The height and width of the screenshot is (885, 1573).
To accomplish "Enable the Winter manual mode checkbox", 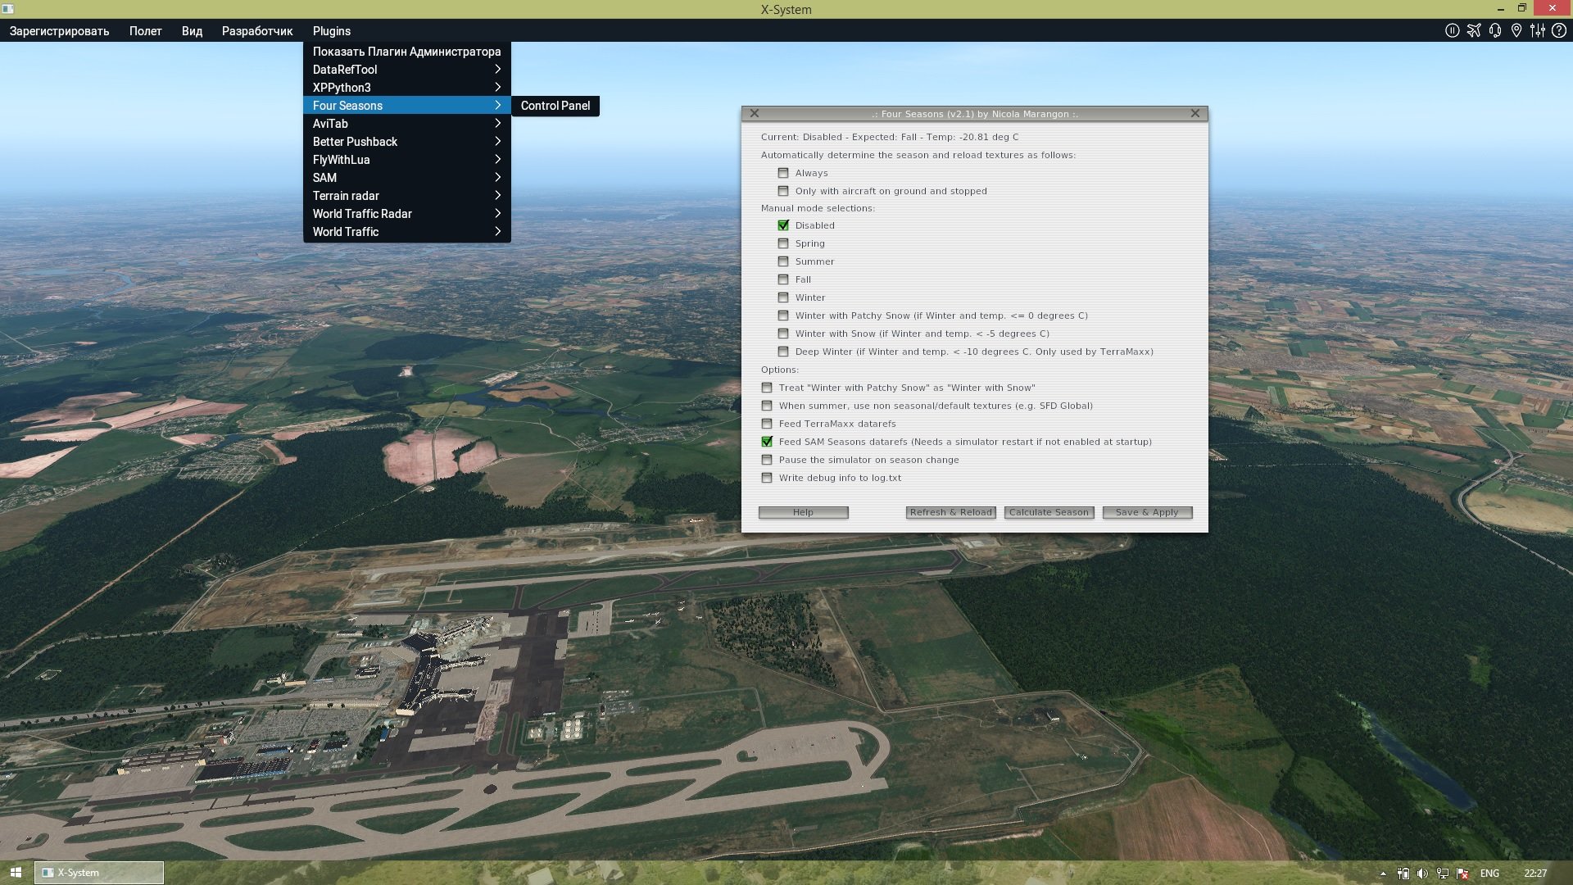I will pyautogui.click(x=784, y=297).
